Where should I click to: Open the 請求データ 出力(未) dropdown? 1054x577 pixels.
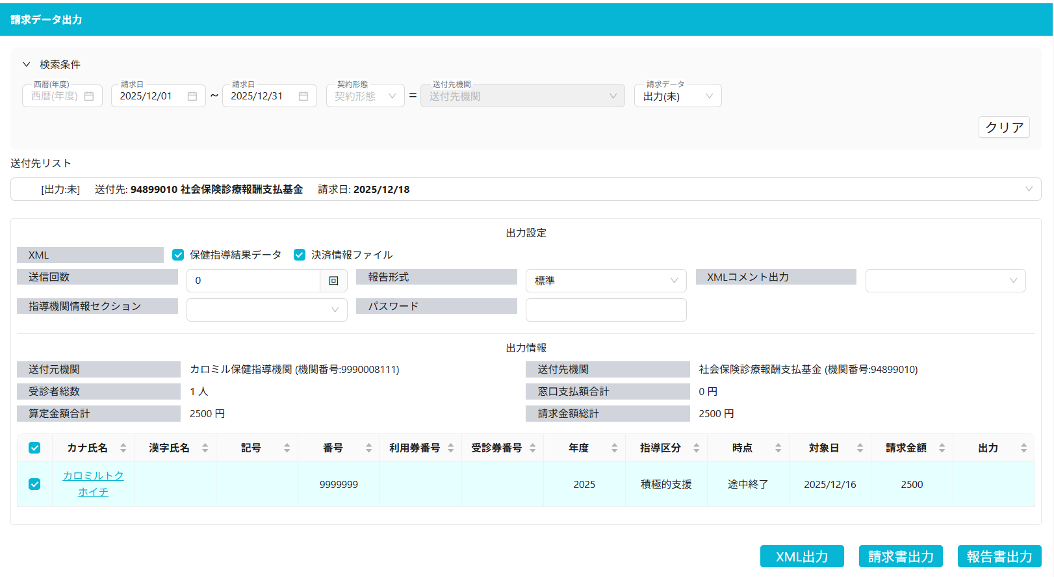pyautogui.click(x=677, y=96)
